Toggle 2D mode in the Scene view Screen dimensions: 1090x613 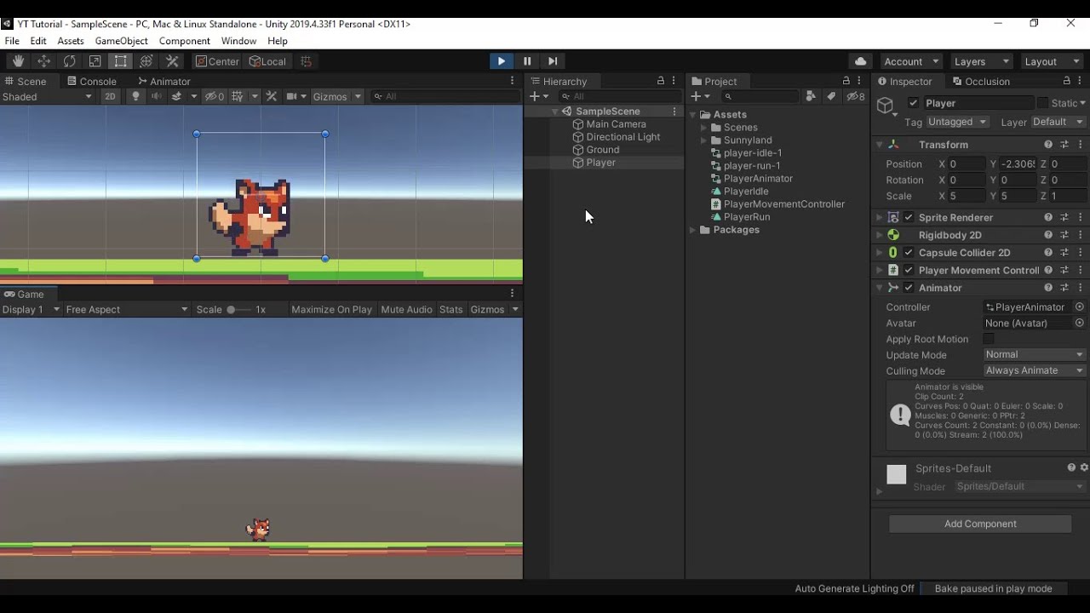click(x=110, y=96)
